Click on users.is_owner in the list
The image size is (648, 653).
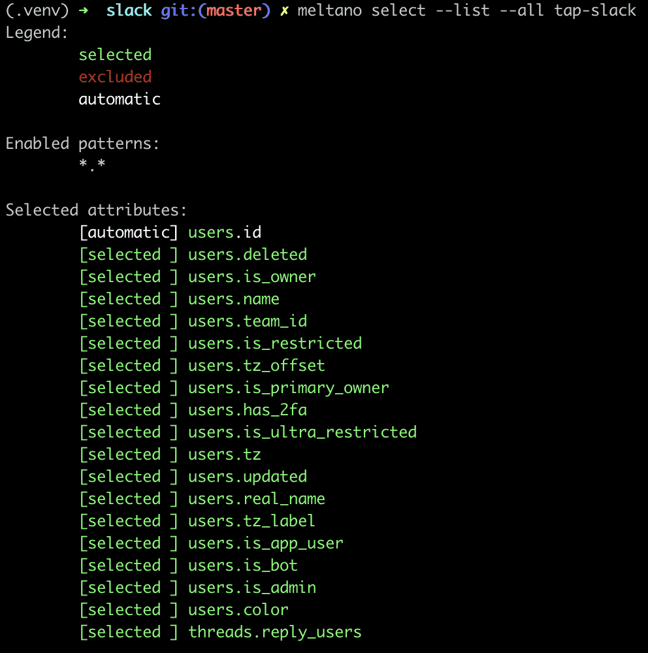pos(251,277)
